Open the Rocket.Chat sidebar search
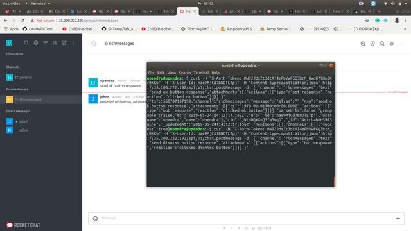Screen dimensions: 411x231 coord(26,43)
